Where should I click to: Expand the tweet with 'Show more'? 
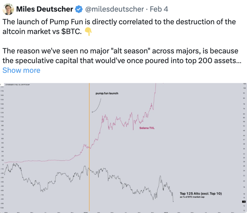(21, 70)
